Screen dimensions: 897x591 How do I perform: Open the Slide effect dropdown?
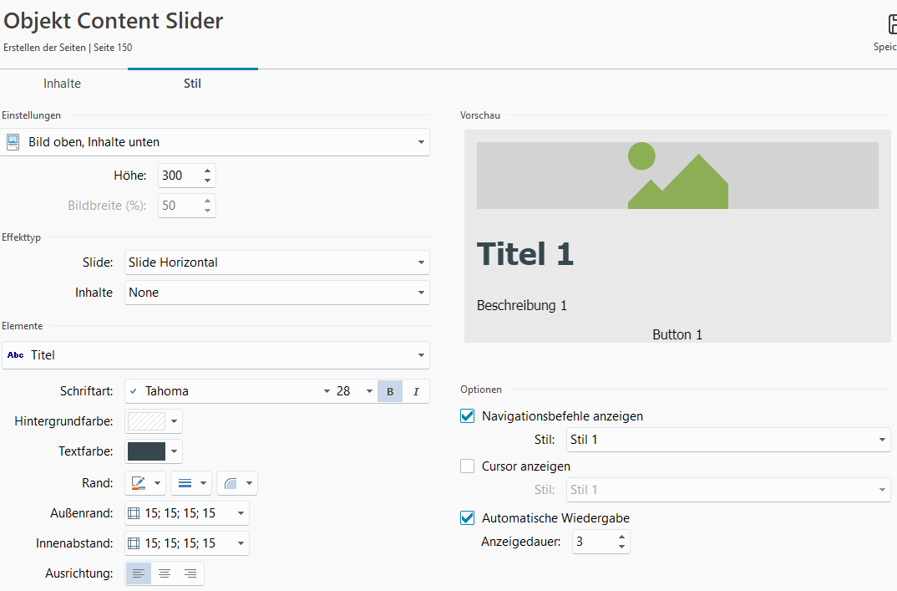coord(276,262)
